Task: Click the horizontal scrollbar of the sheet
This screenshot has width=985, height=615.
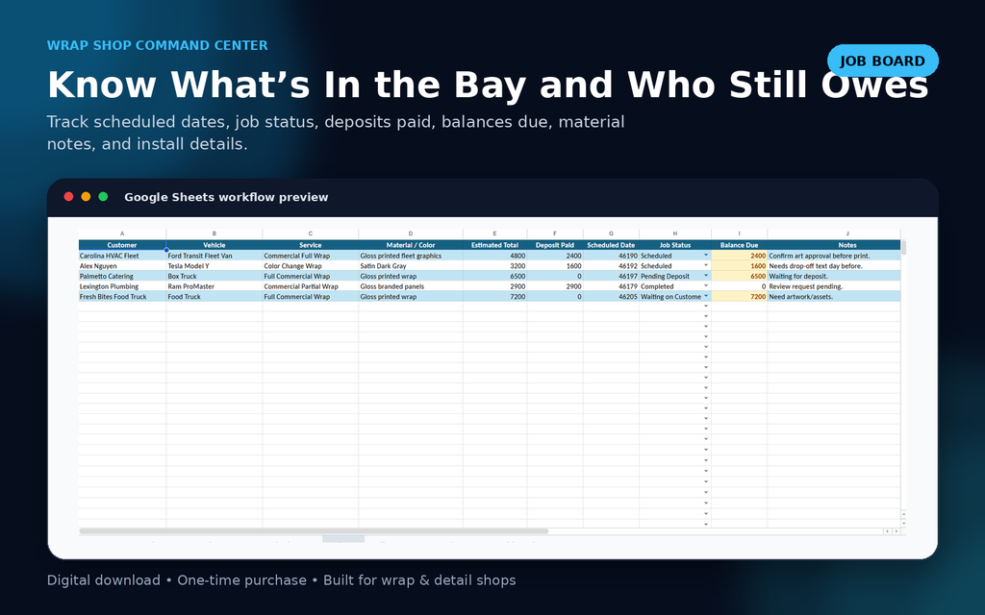Action: coord(314,530)
